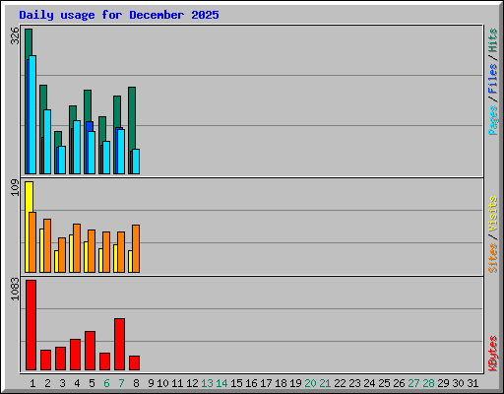
Task: Select the red KBytes bar for day 7
Action: coord(119,344)
